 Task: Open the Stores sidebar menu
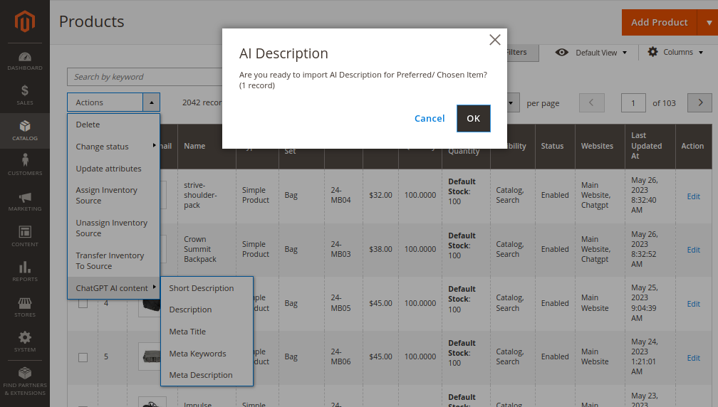pos(25,307)
